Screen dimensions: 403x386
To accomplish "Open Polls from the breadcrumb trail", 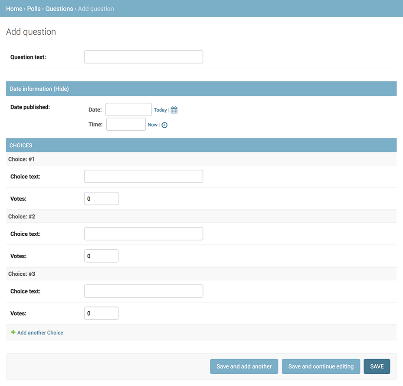I will 33,8.
